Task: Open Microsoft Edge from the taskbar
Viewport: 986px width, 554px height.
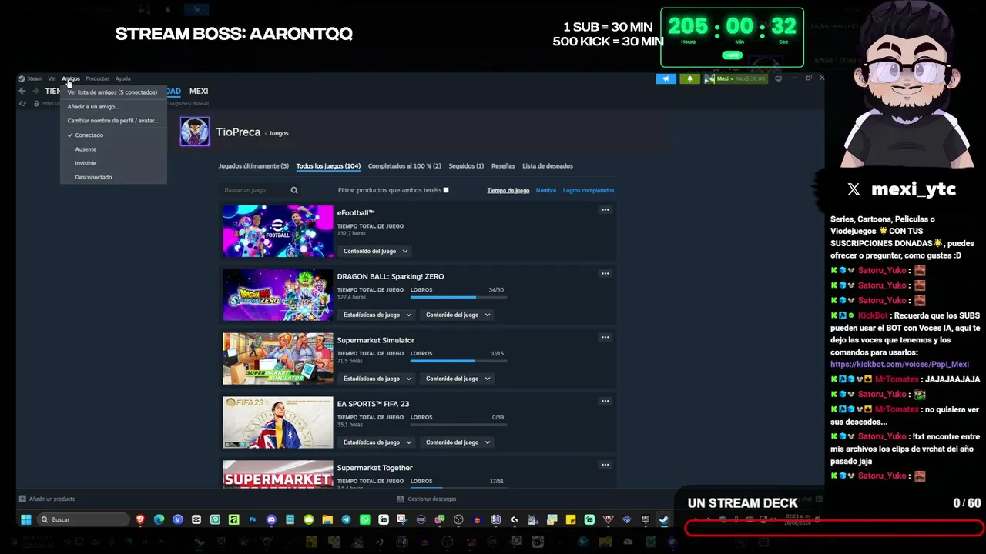Action: (159, 519)
